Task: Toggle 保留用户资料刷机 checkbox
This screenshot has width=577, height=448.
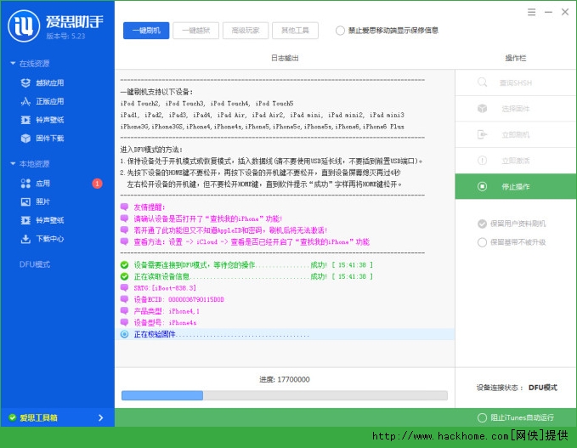Action: (x=483, y=224)
